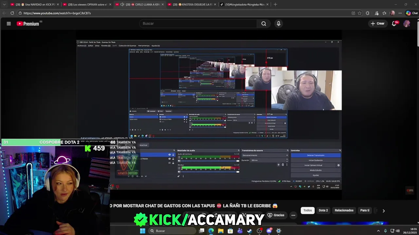Viewport: 419px width, 235px height.
Task: Select the Dota 2 filter chip
Action: click(323, 211)
